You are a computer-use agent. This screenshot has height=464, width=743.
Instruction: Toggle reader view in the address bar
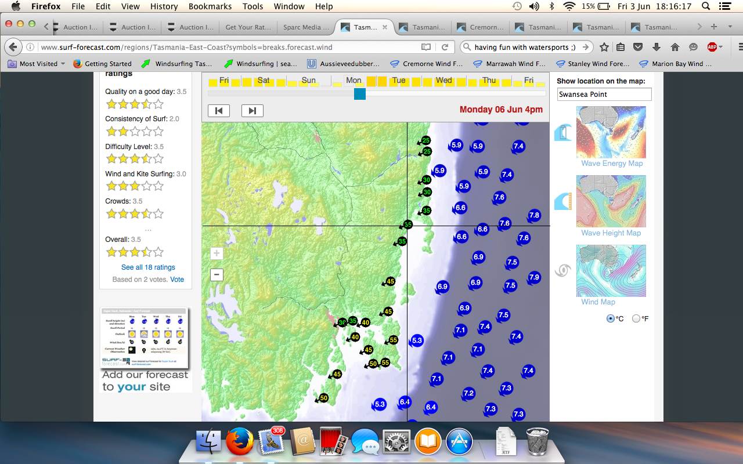coord(427,47)
